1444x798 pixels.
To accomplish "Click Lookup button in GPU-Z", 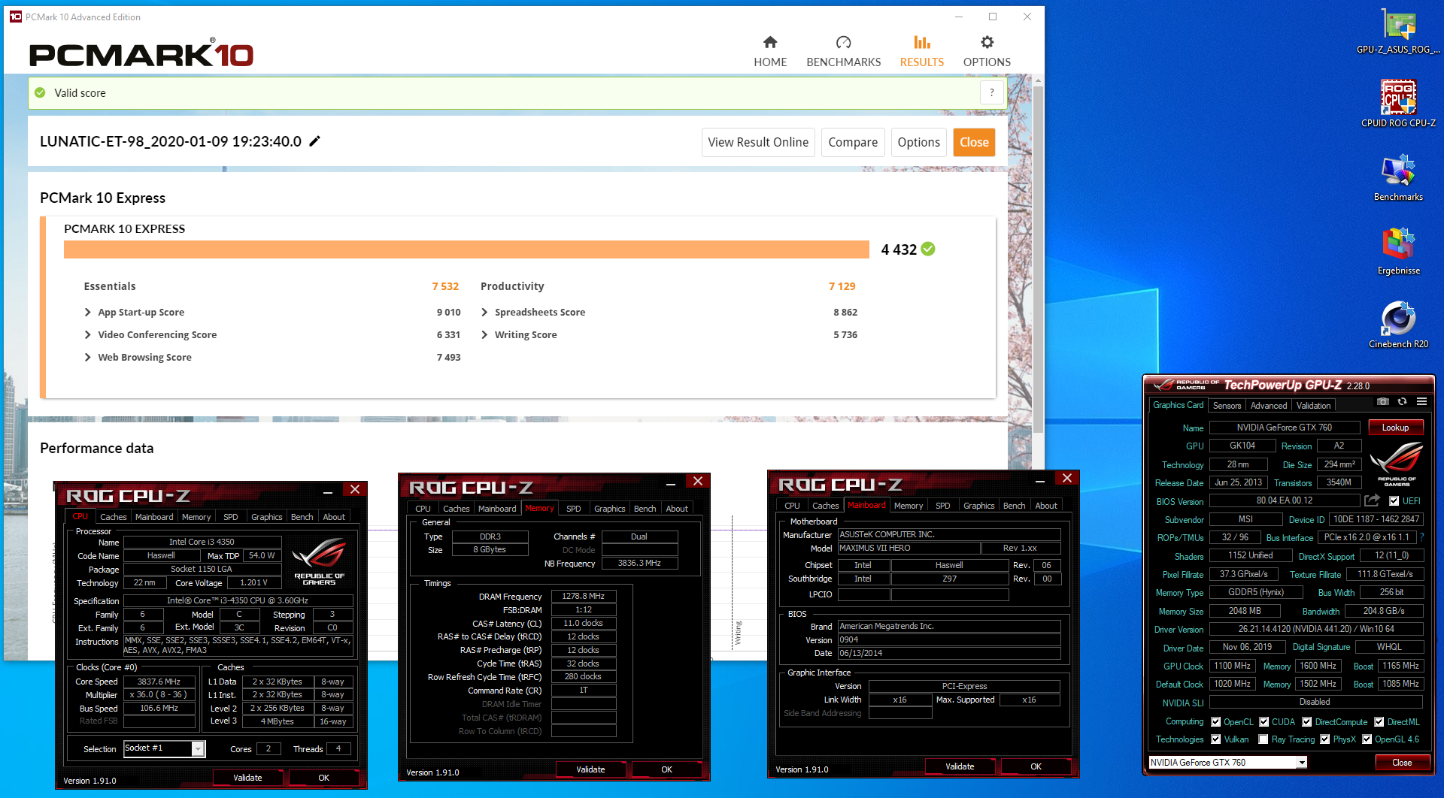I will click(1395, 428).
